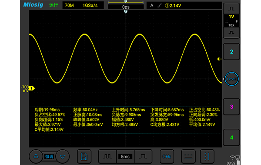The width and height of the screenshot is (261, 165).
Task: Select the channel 1 ground marker
Action: point(32,89)
